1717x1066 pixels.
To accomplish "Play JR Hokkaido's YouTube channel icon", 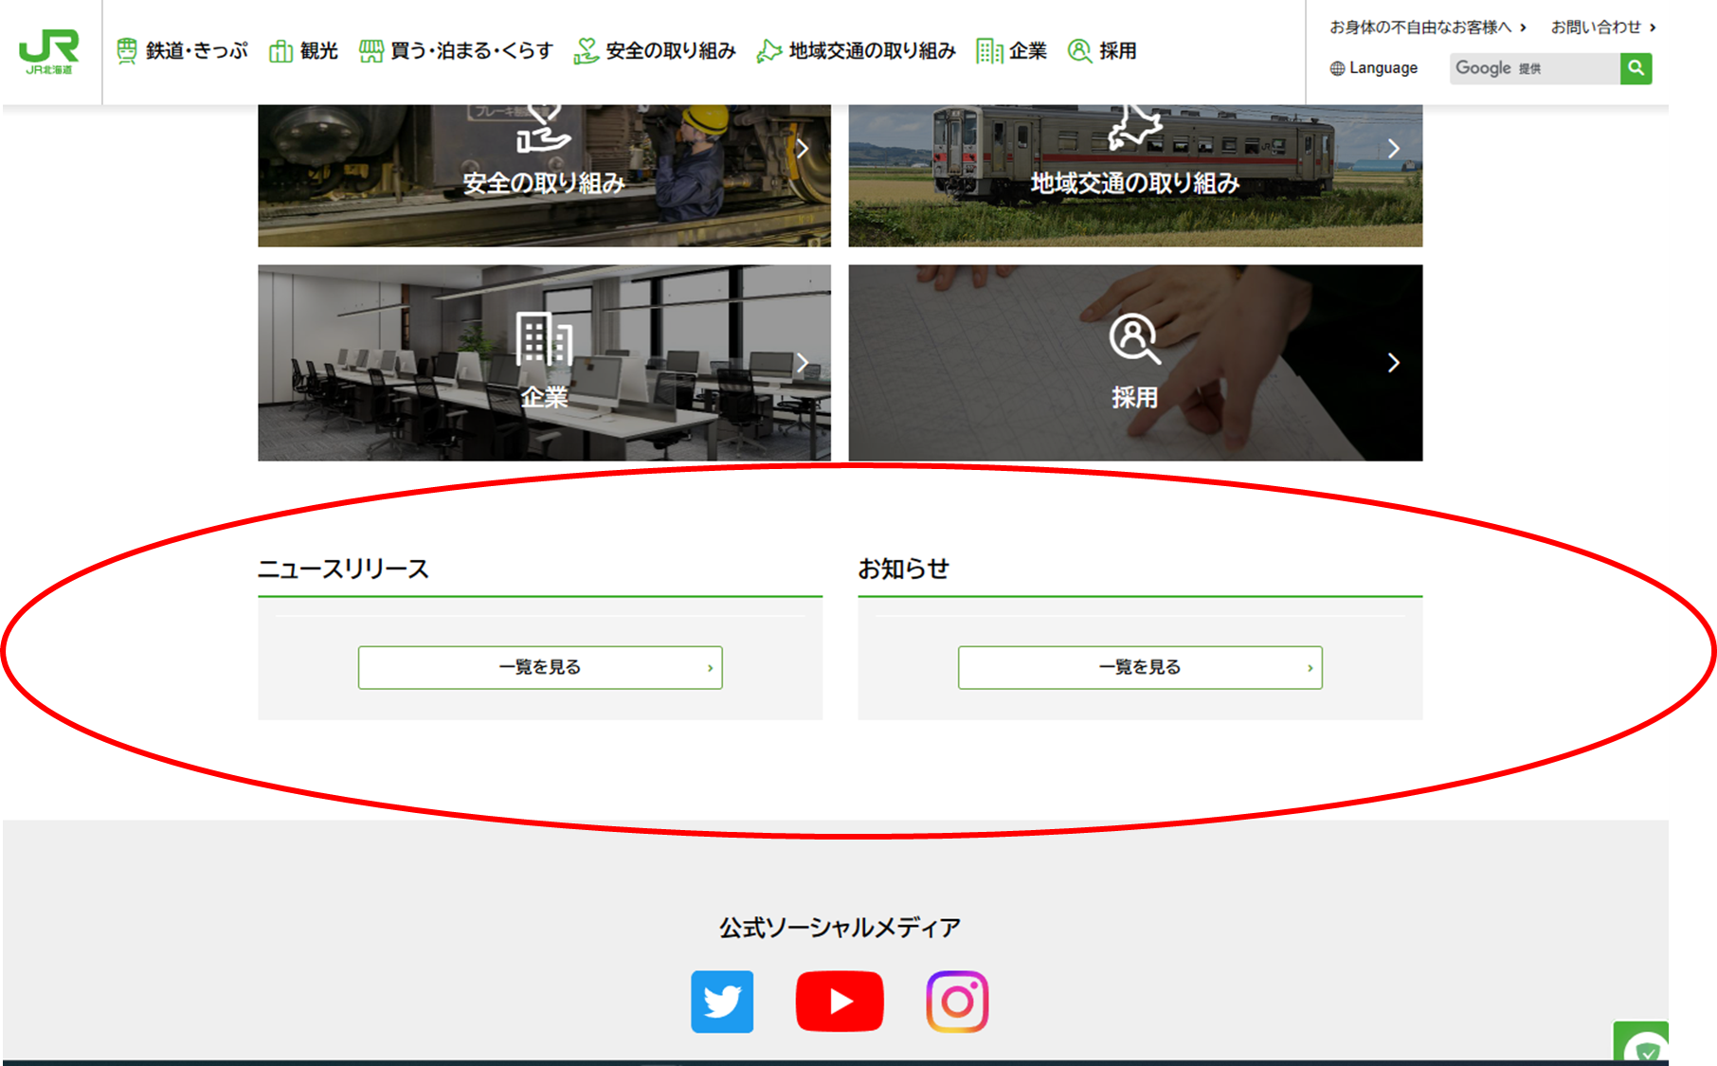I will 839,1000.
